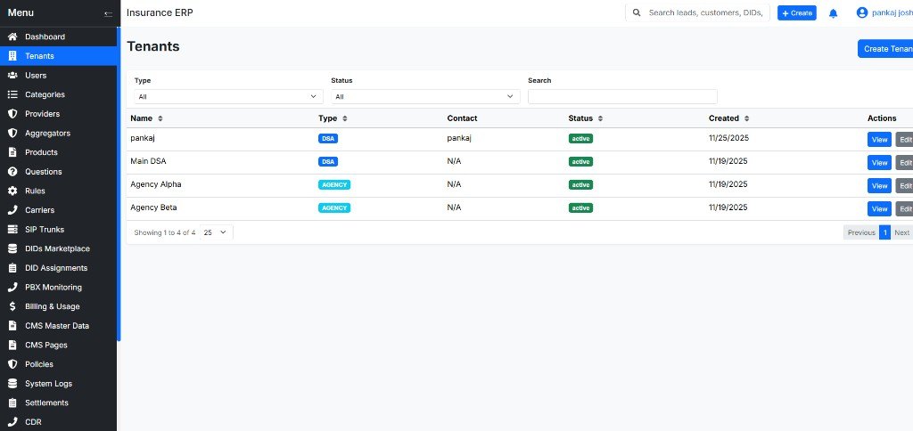
Task: Open the Tenants menu item
Action: 58,56
